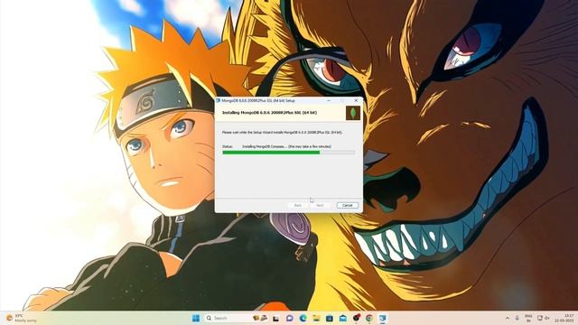578x325 pixels.
Task: Cancel the MongoDB installation
Action: pos(347,205)
